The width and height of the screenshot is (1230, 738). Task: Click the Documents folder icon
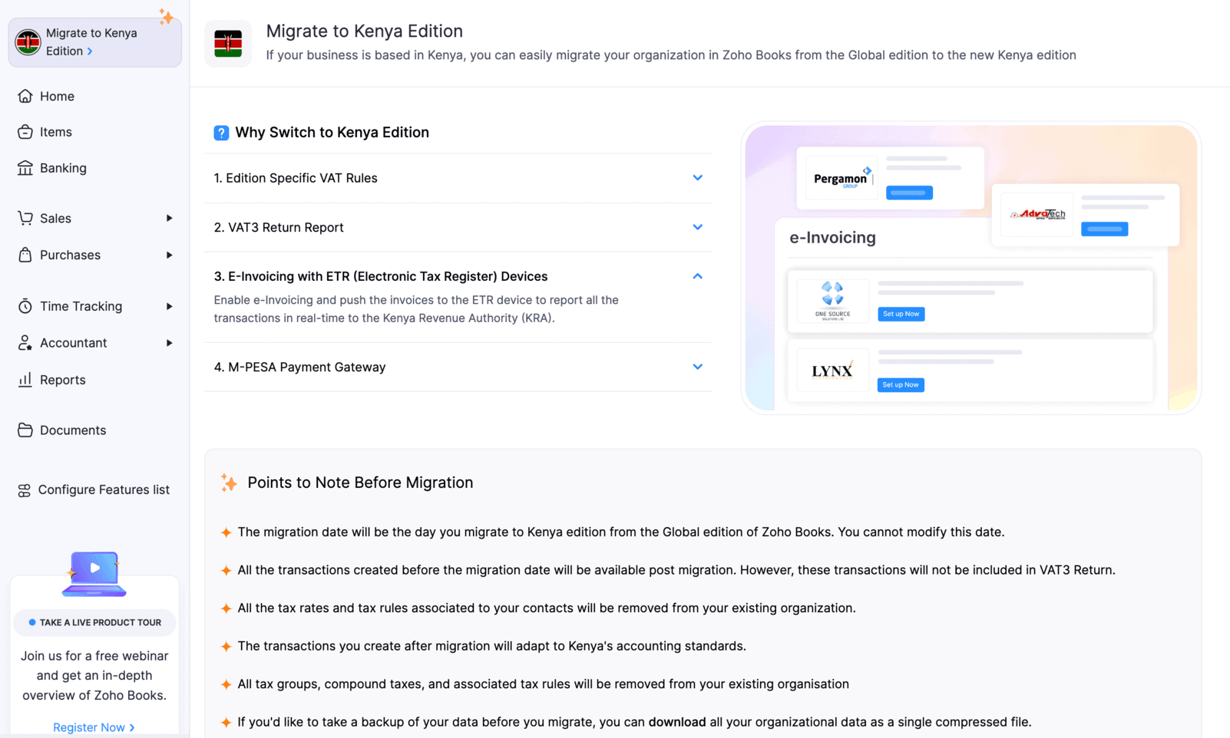tap(25, 430)
